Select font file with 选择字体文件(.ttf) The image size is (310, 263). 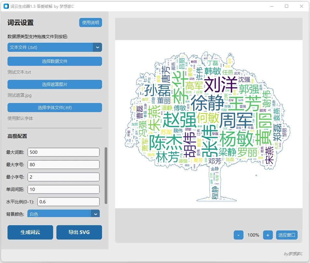(55, 108)
